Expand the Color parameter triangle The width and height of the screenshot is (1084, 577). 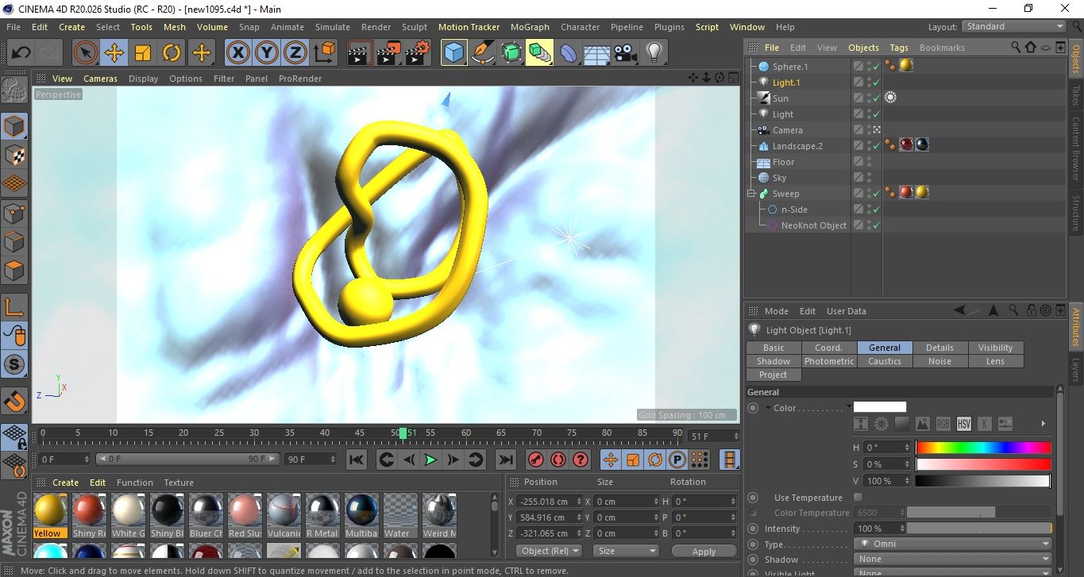[x=768, y=408]
